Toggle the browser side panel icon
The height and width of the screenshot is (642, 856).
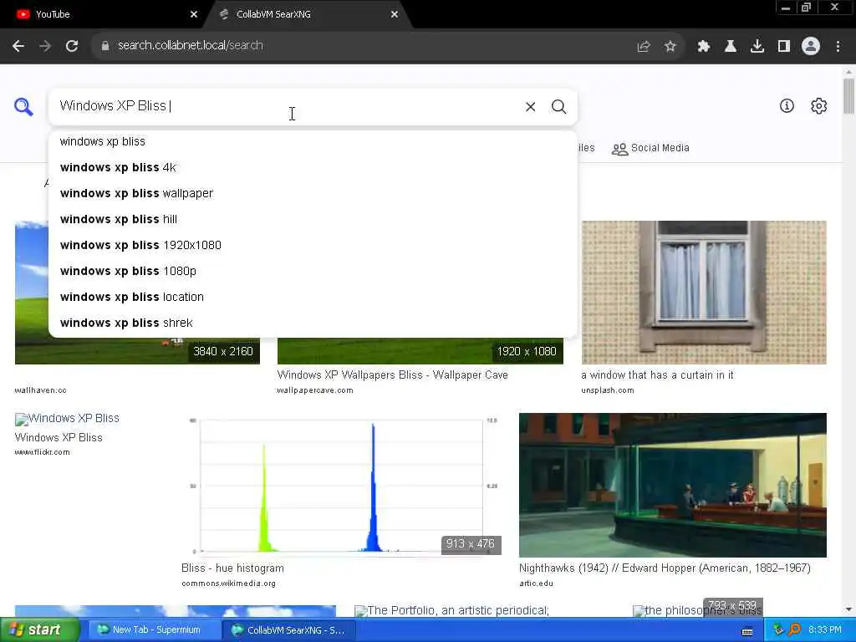pos(784,47)
